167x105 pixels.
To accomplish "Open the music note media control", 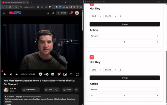I will click(x=67, y=7).
